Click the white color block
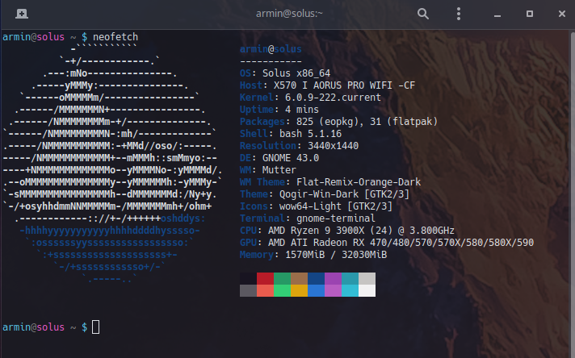Viewport: 575px width, 358px height. click(x=367, y=291)
